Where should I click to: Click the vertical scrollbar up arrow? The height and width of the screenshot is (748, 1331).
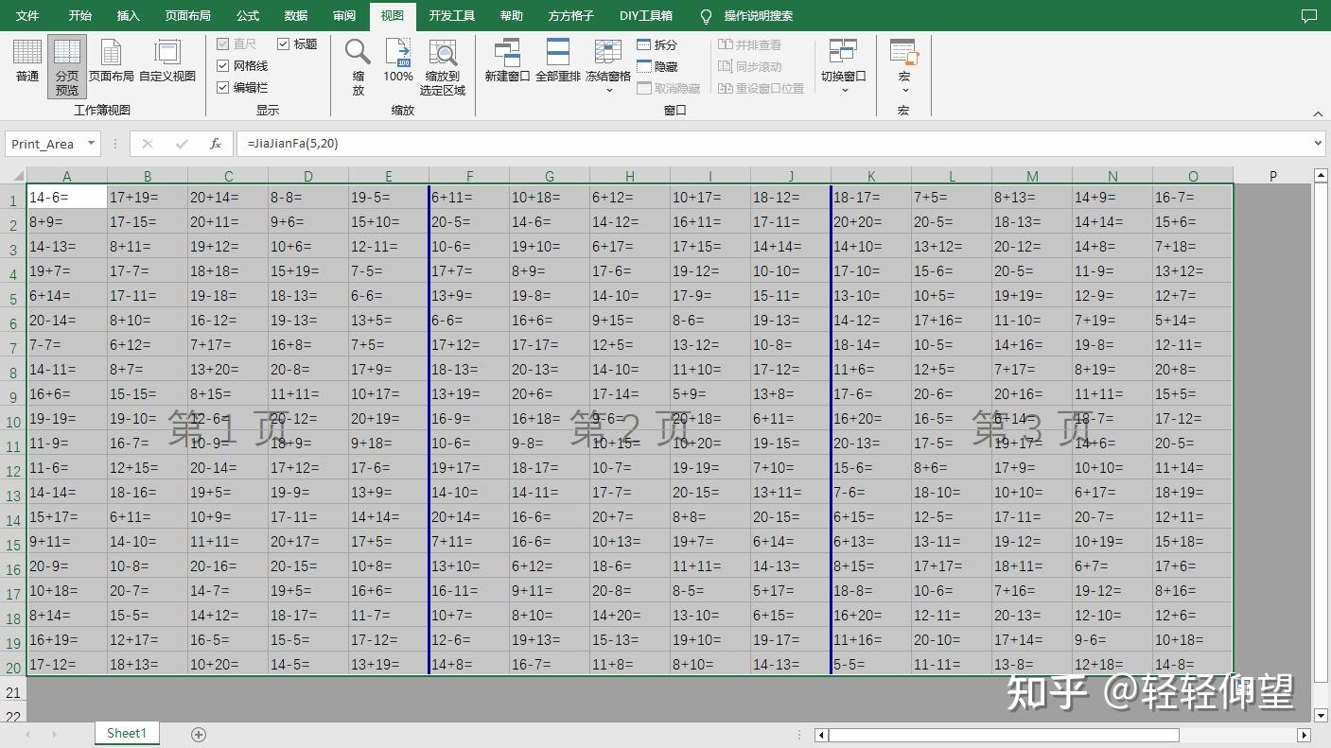pyautogui.click(x=1322, y=175)
